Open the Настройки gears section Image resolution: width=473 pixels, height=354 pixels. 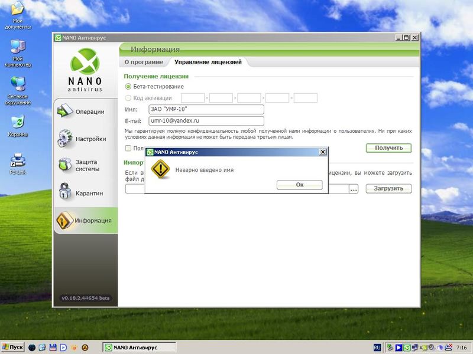85,139
